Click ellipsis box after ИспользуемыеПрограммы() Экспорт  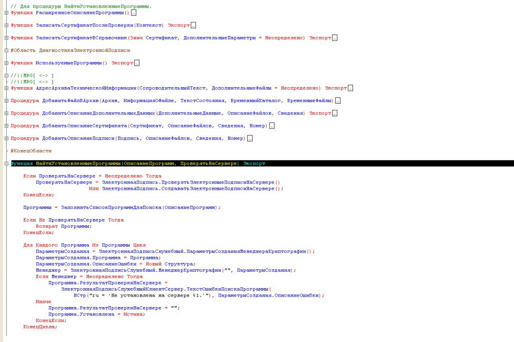point(137,63)
